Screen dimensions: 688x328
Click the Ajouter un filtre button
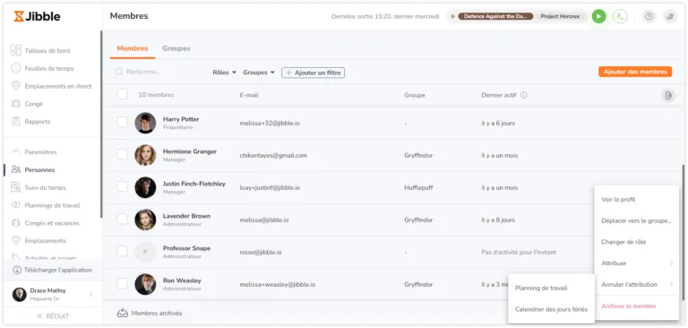313,73
